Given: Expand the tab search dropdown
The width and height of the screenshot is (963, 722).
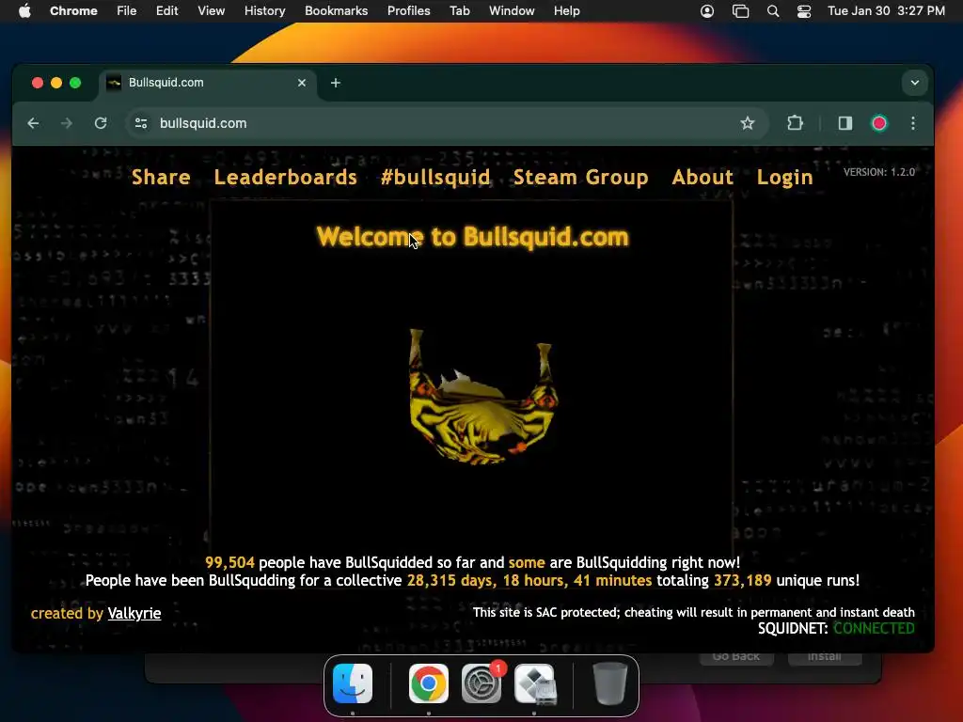Looking at the screenshot, I should click(x=914, y=83).
